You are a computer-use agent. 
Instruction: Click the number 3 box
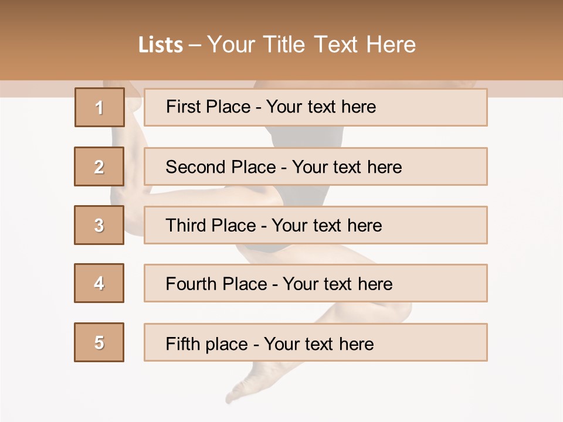pos(99,225)
